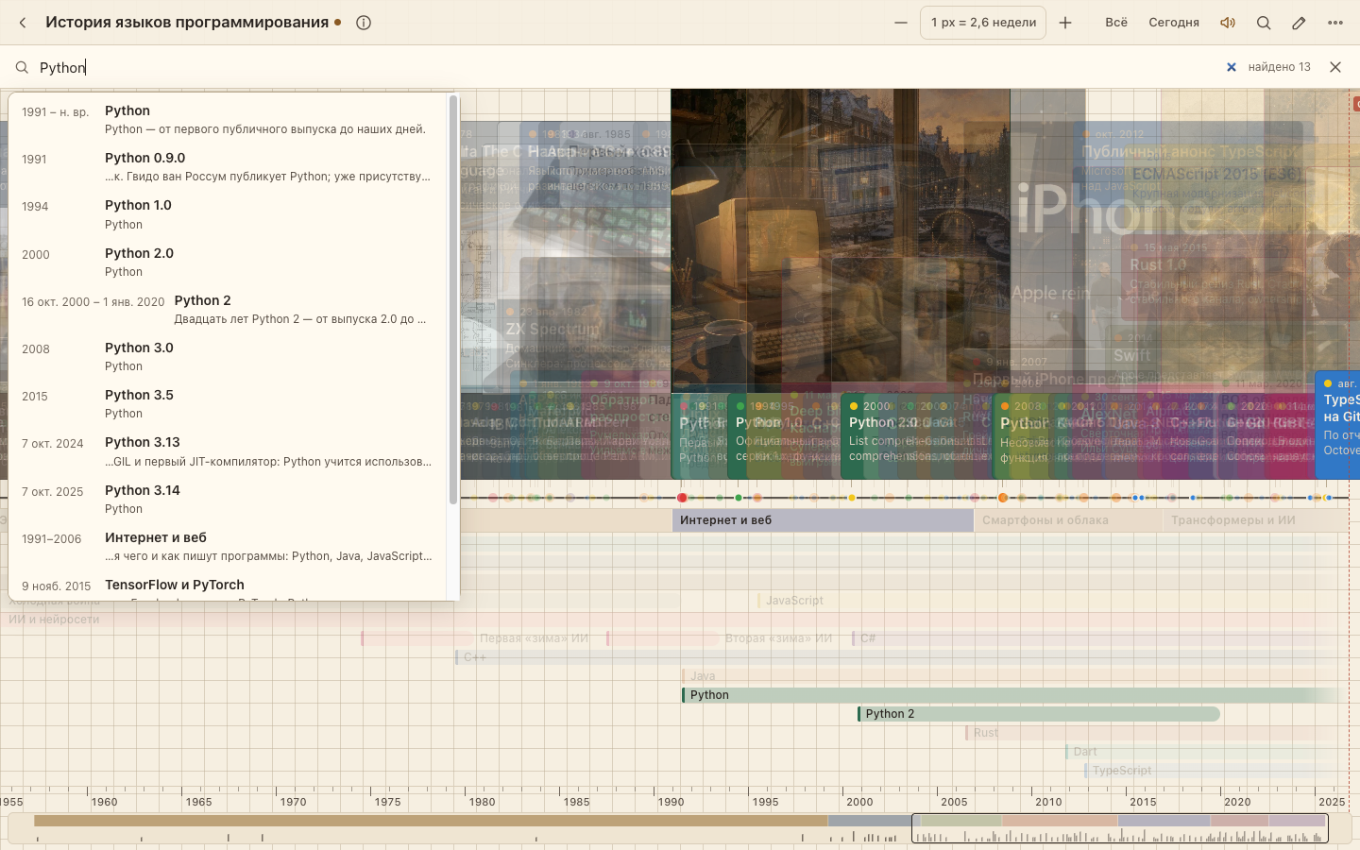Click the green Python span bar
The image size is (1360, 850).
[x=1011, y=695]
